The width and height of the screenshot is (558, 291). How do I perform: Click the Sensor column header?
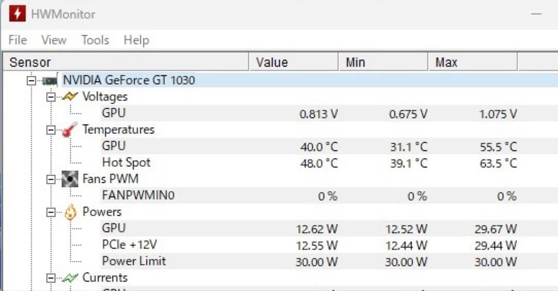(x=126, y=62)
